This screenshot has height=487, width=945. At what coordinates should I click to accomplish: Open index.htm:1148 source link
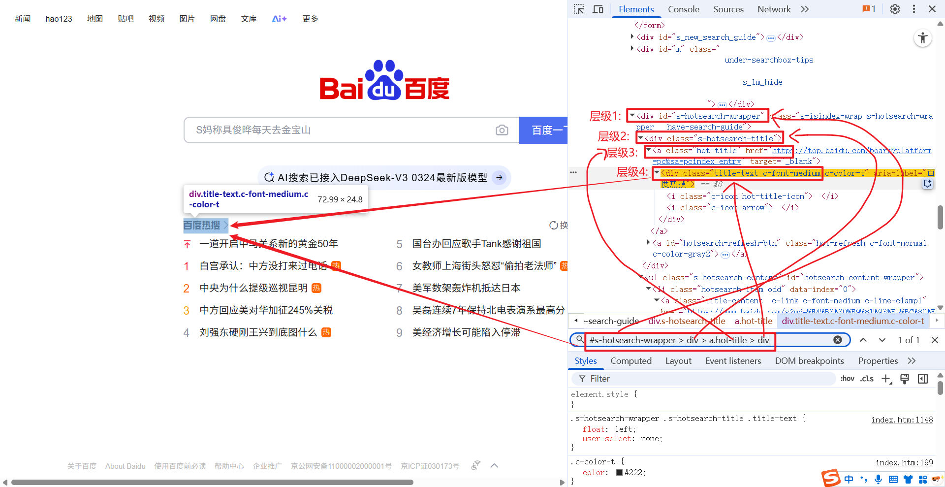coord(902,420)
